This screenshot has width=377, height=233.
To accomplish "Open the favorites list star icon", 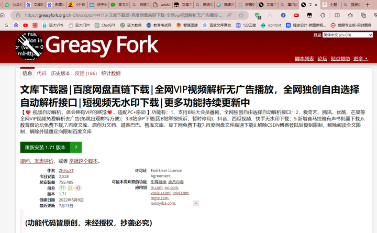I will pyautogui.click(x=350, y=15).
